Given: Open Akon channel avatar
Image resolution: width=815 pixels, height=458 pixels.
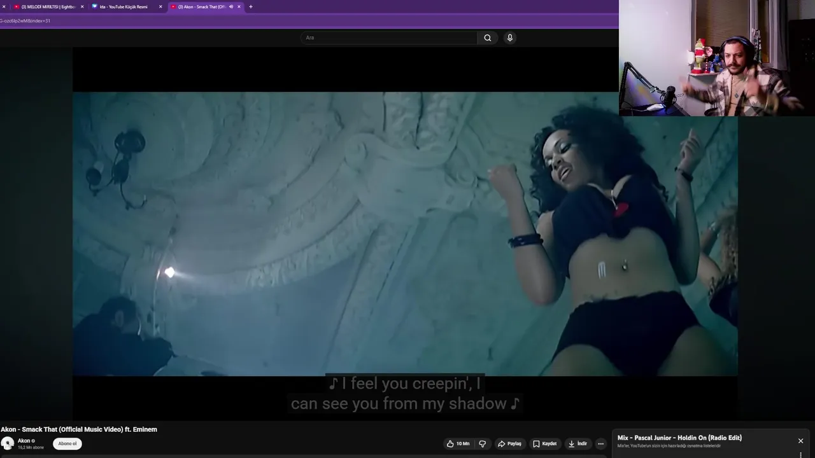Looking at the screenshot, I should 8,443.
